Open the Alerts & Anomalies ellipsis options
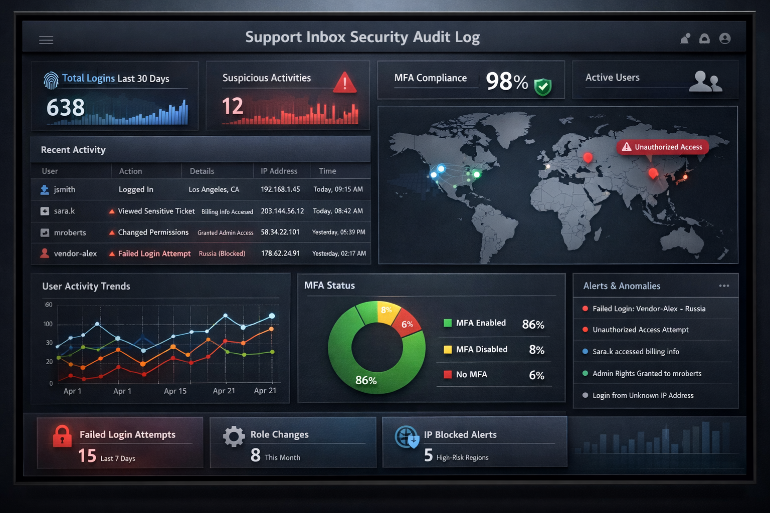The width and height of the screenshot is (770, 513). tap(724, 285)
